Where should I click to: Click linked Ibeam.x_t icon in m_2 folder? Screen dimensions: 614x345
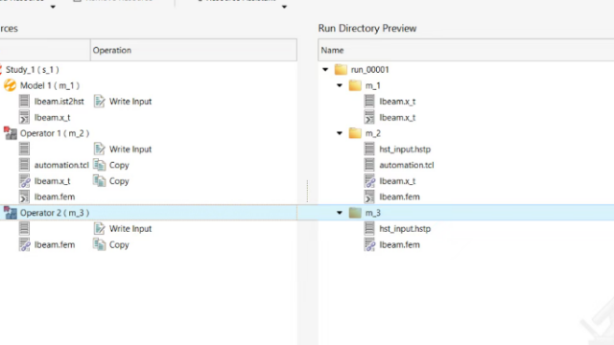(369, 181)
